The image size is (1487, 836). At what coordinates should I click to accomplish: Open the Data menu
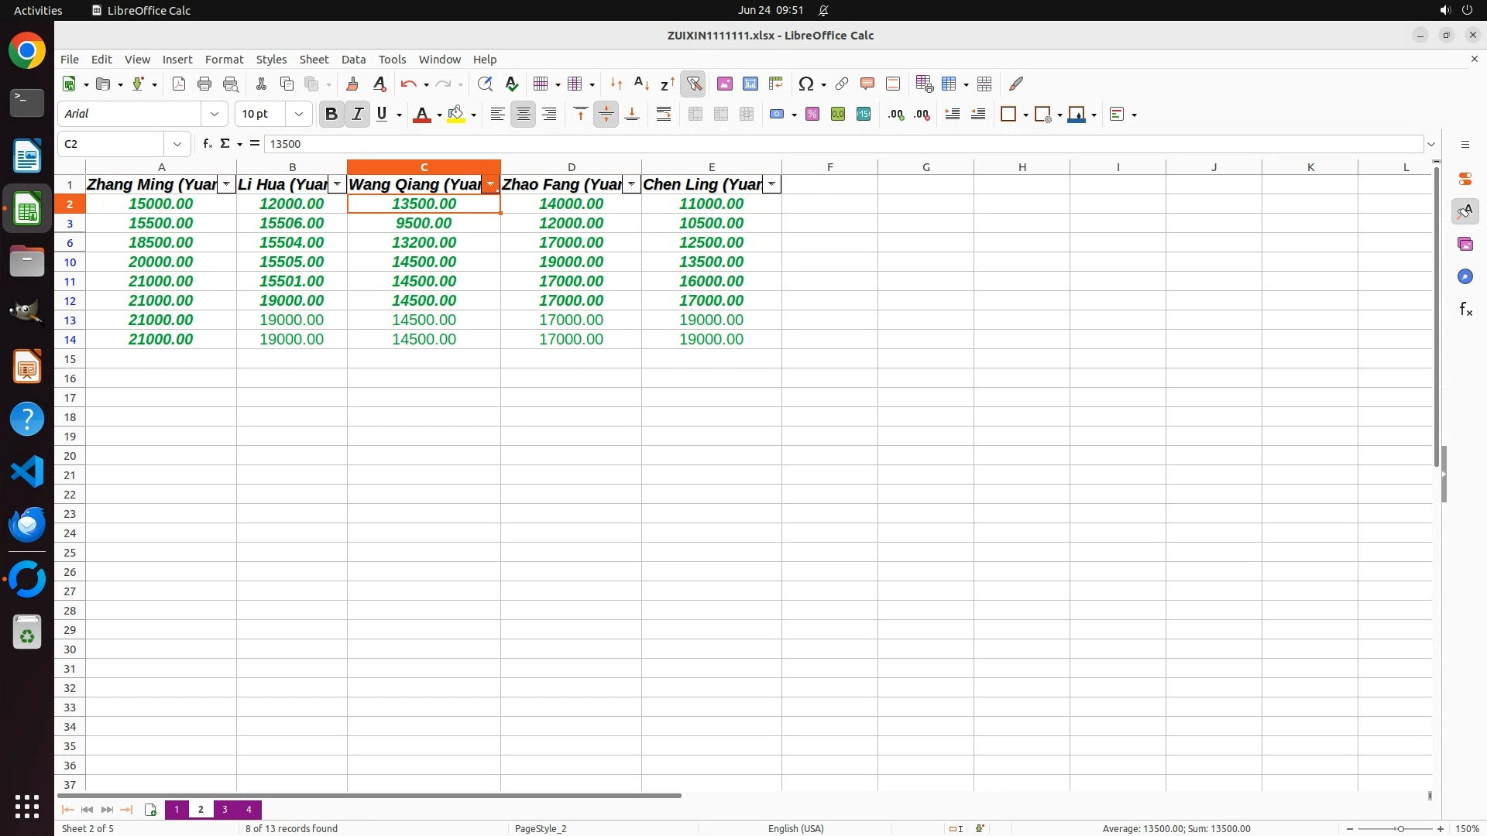click(353, 60)
